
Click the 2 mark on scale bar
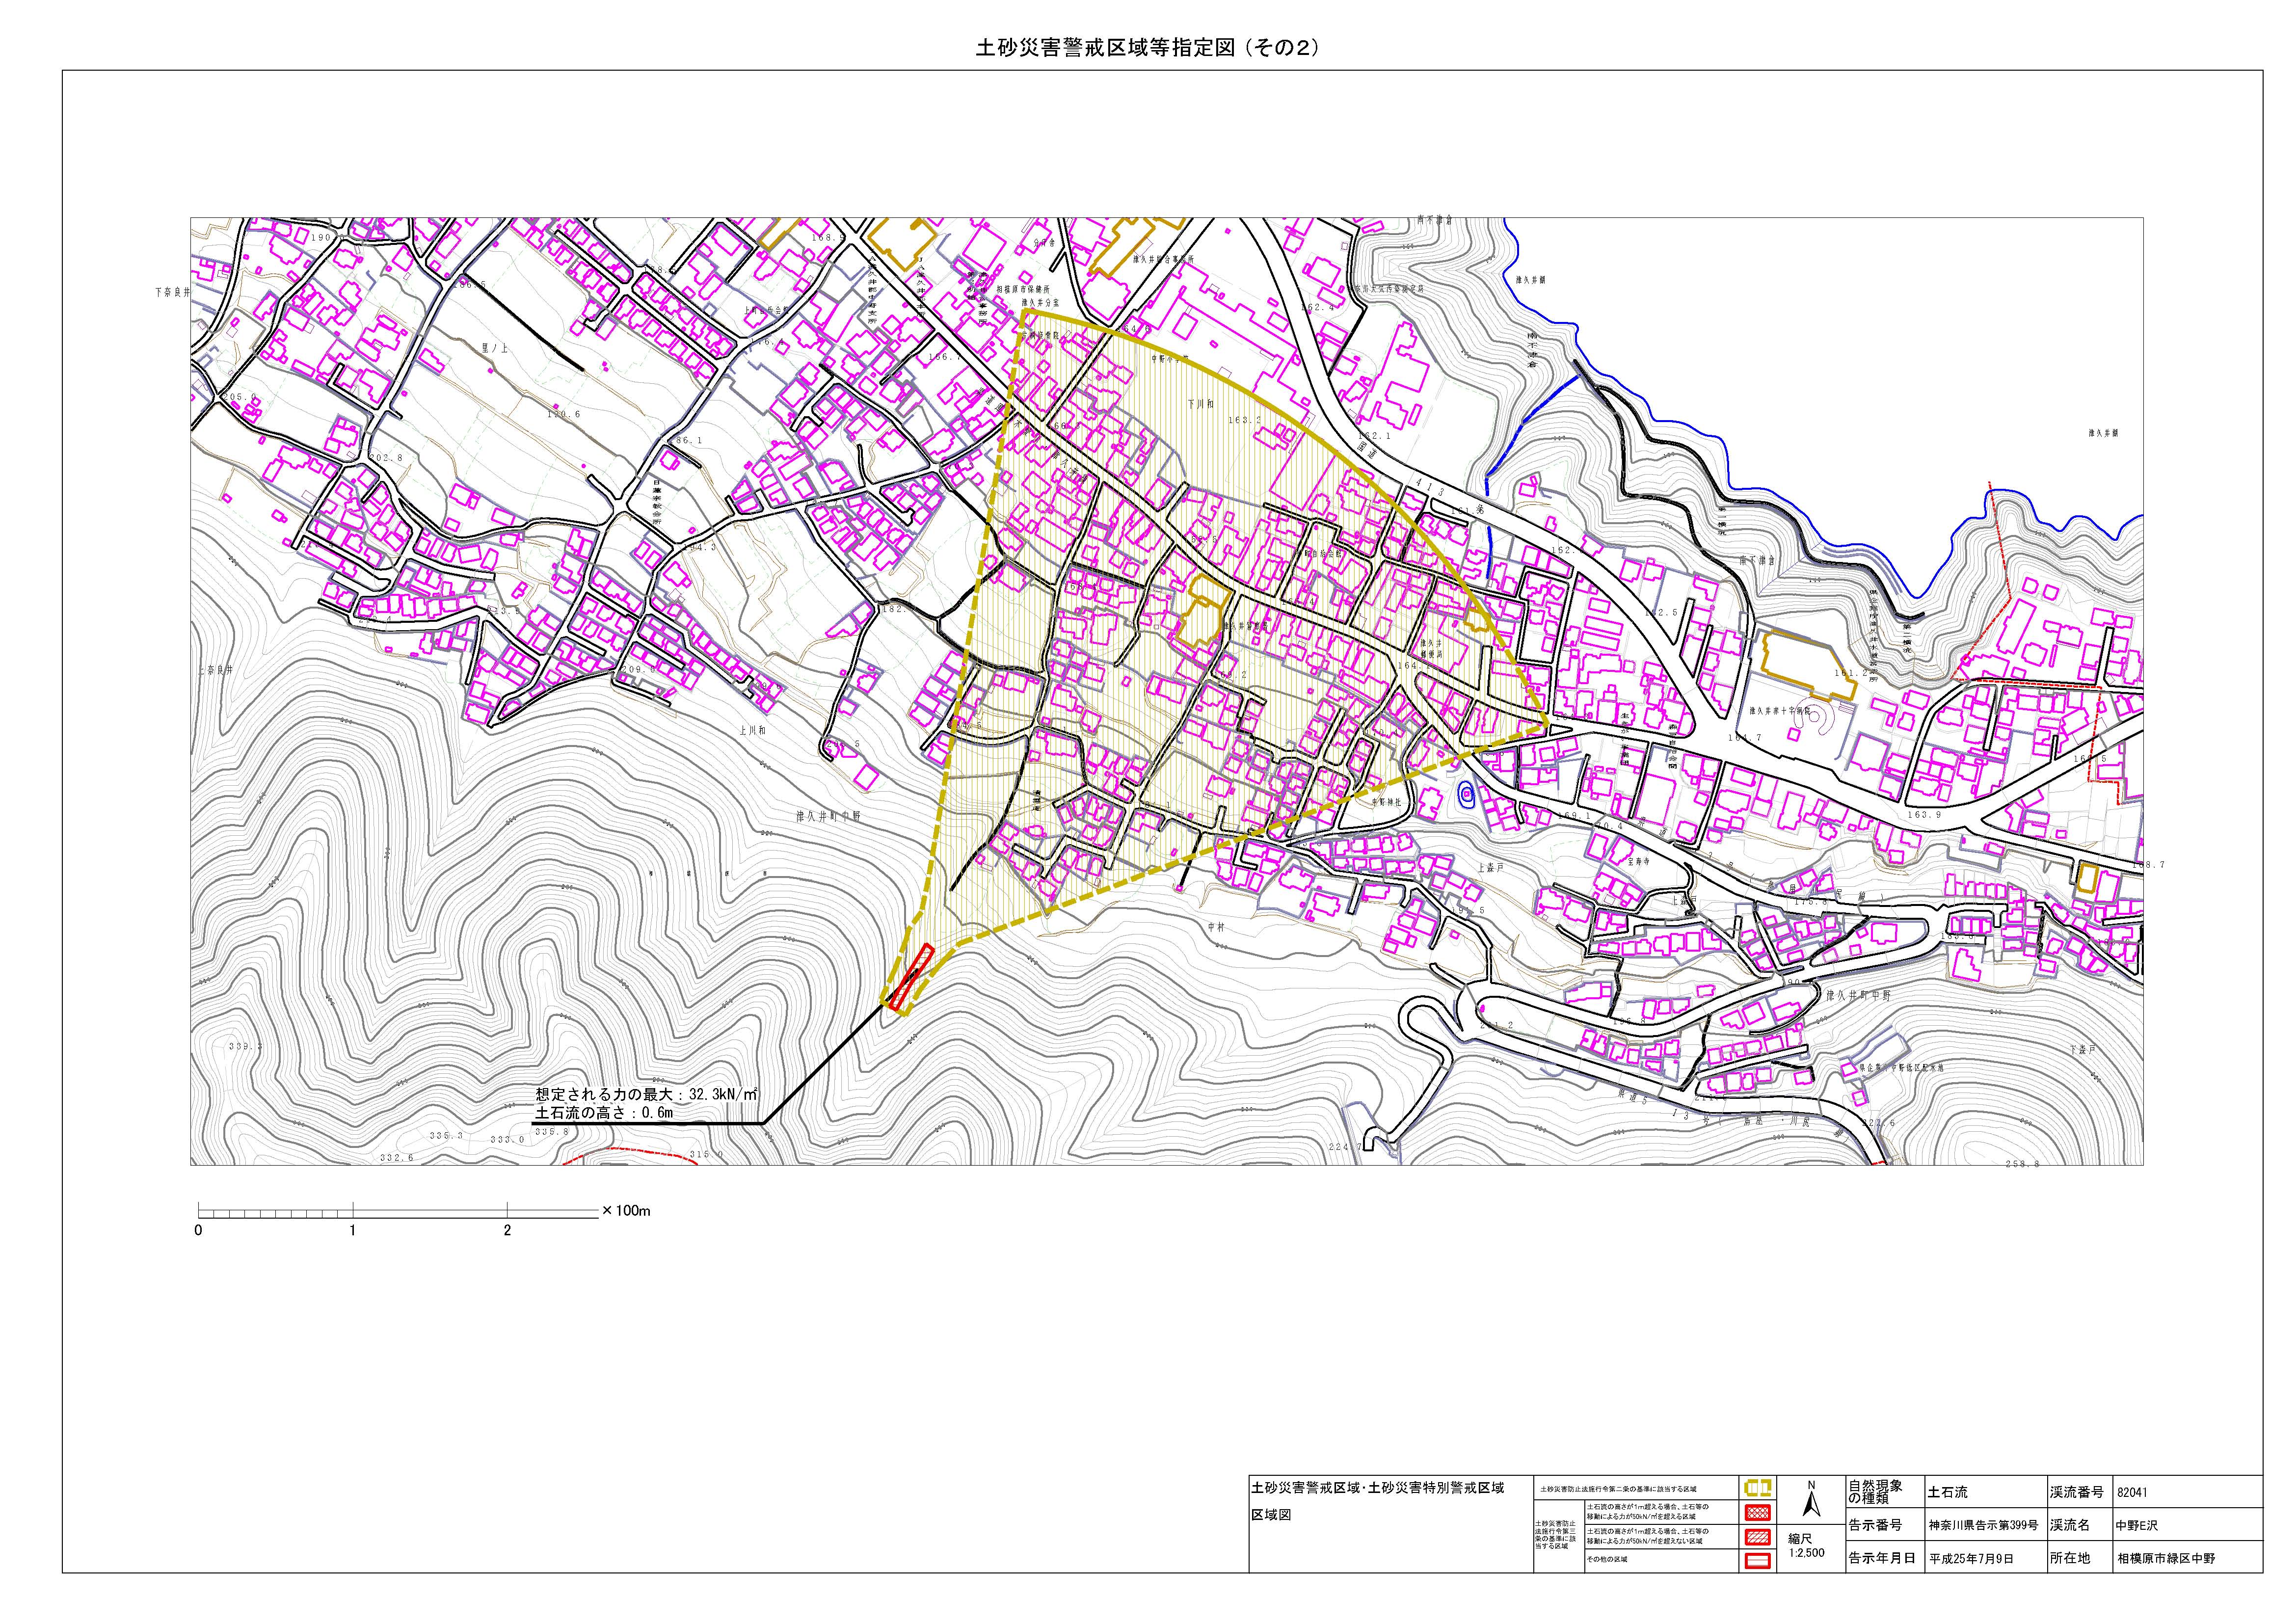point(507,1230)
